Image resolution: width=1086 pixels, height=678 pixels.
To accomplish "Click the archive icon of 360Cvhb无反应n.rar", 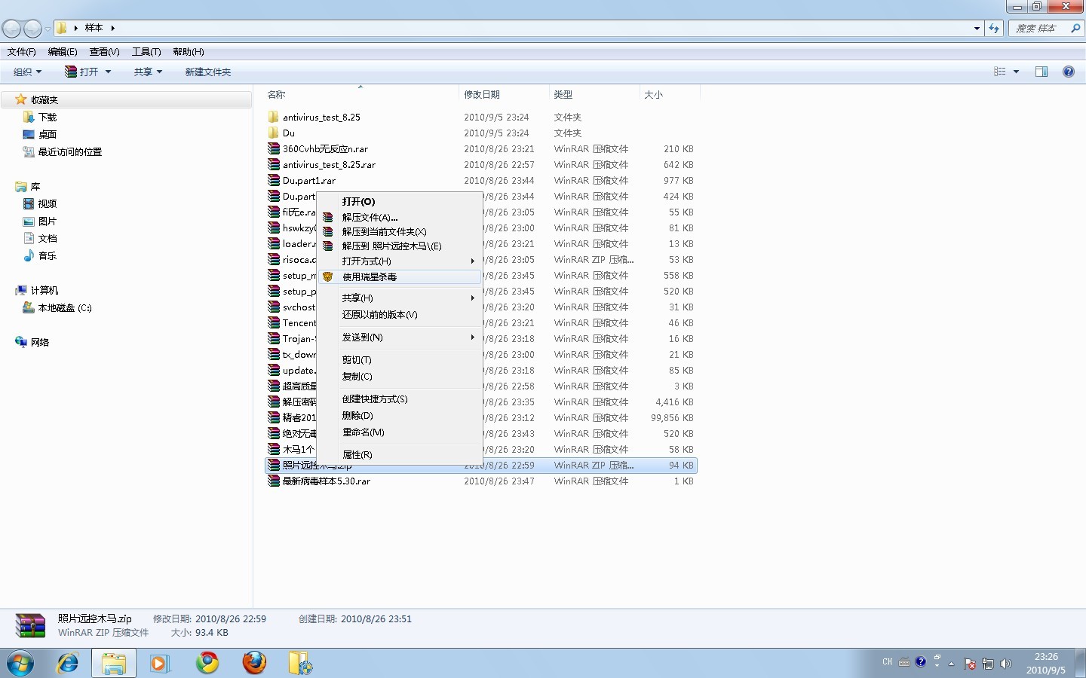I will click(x=274, y=149).
